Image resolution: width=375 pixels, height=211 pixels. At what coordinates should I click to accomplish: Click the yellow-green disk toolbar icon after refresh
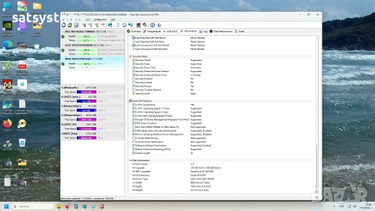click(x=70, y=25)
